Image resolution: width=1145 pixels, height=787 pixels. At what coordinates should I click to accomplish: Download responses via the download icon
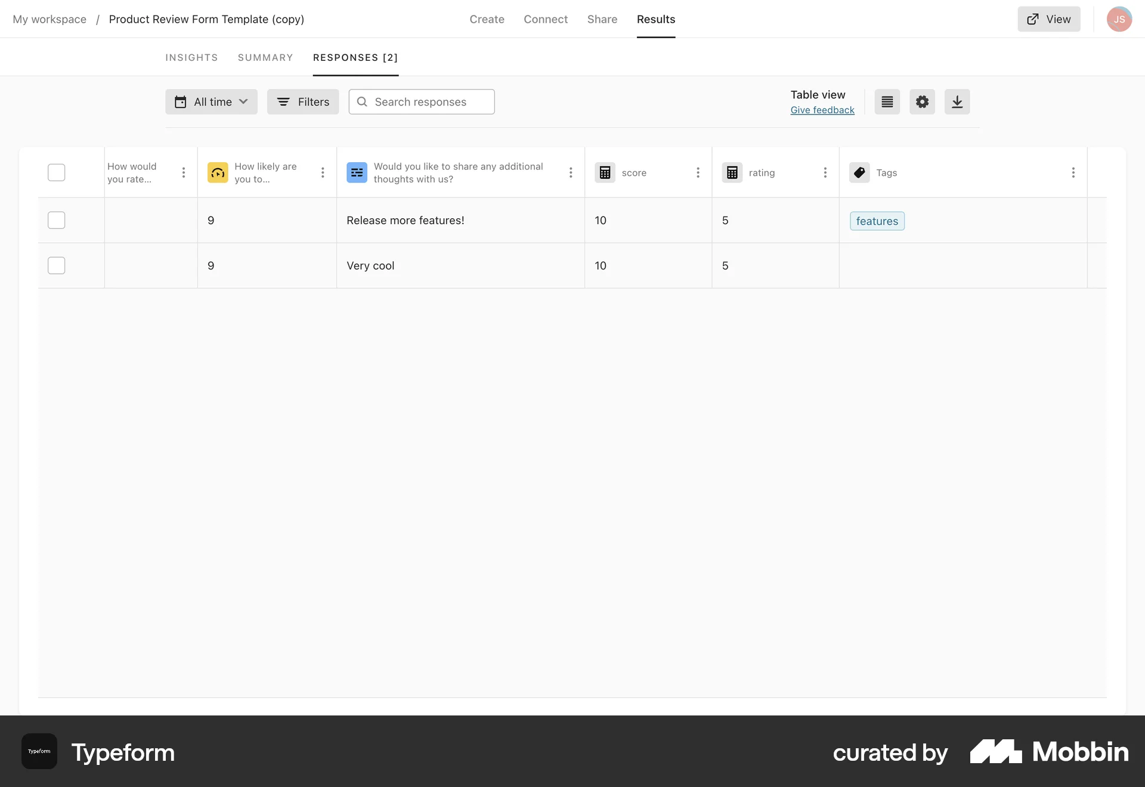[957, 101]
